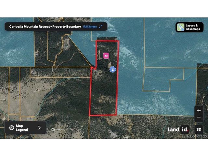Click the Map Legend chevron arrow
208x156 pixels.
click(39, 128)
